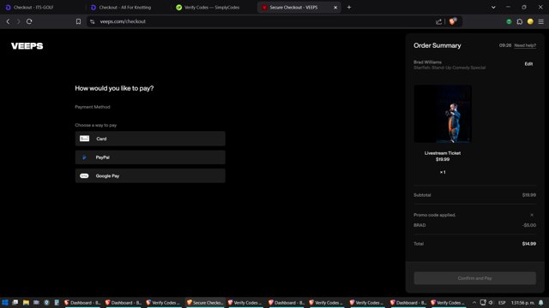Activate Secure Checkout window in taskbar
The height and width of the screenshot is (308, 549).
pos(204,303)
